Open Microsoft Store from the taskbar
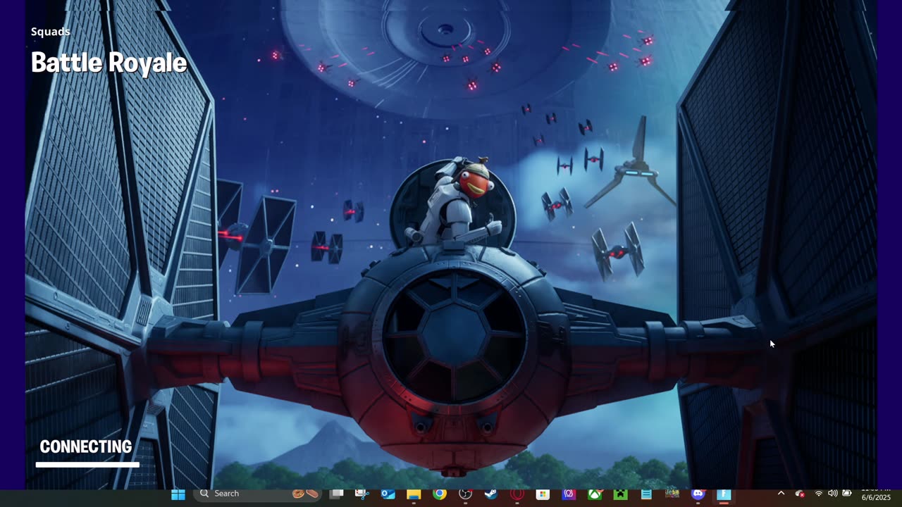Screen dimensions: 902x507 pyautogui.click(x=543, y=494)
